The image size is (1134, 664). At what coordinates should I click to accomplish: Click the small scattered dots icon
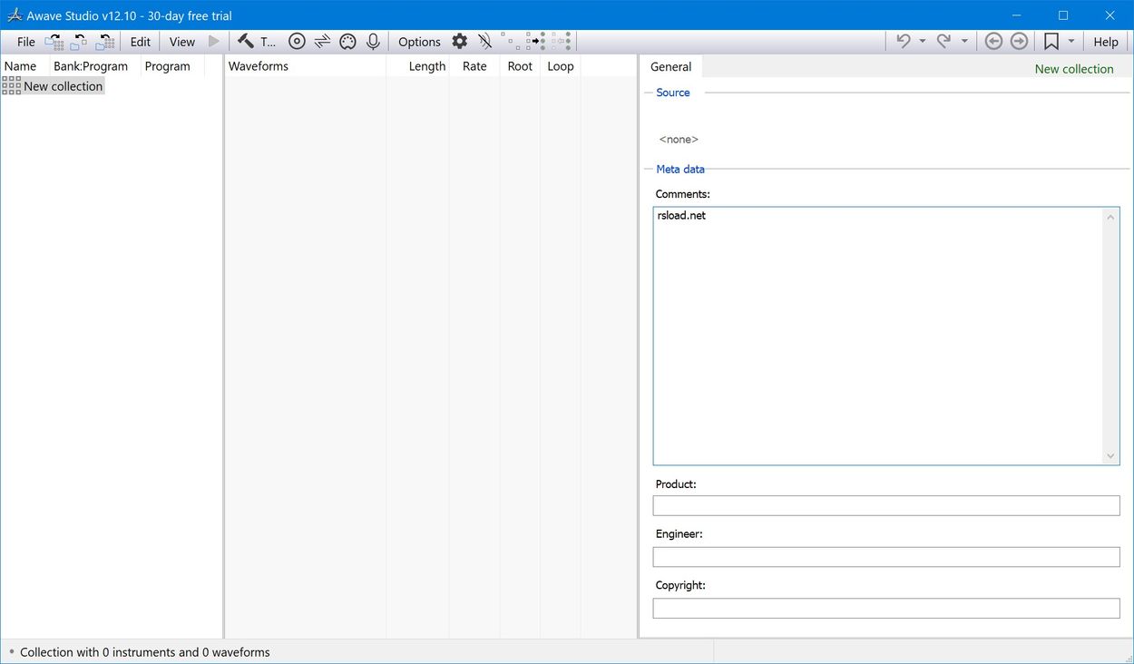coord(509,42)
